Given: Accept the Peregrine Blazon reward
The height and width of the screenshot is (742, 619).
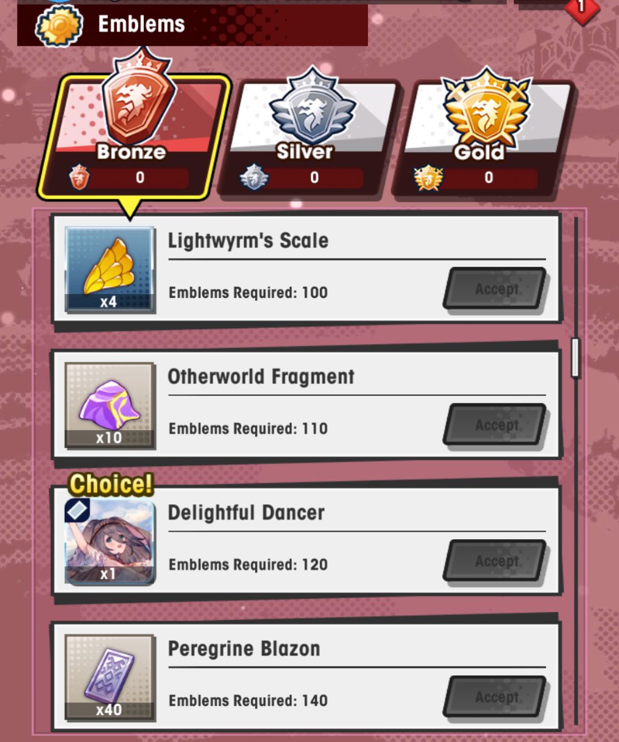Looking at the screenshot, I should [x=496, y=697].
